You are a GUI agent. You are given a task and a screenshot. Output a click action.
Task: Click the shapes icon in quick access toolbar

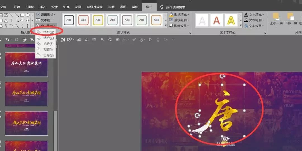[x=69, y=40]
